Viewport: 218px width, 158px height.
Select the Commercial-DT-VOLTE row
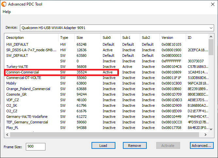[106, 78]
